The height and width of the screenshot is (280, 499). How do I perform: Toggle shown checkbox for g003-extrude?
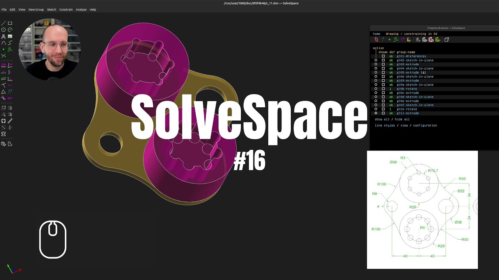[383, 64]
